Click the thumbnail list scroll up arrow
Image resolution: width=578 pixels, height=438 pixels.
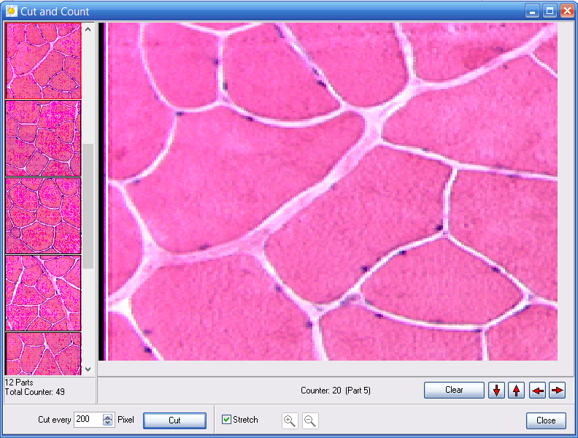click(x=88, y=29)
